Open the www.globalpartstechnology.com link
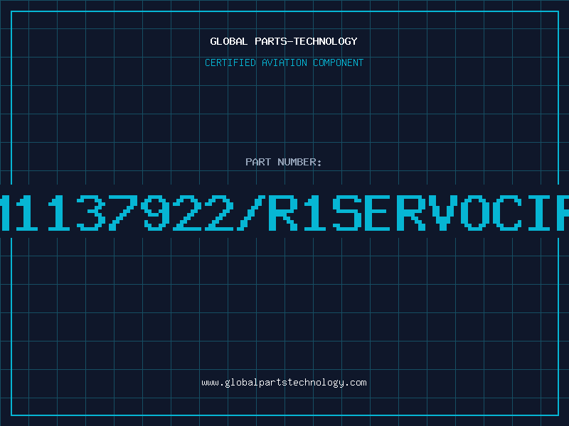This screenshot has height=426, width=569. coord(284,383)
